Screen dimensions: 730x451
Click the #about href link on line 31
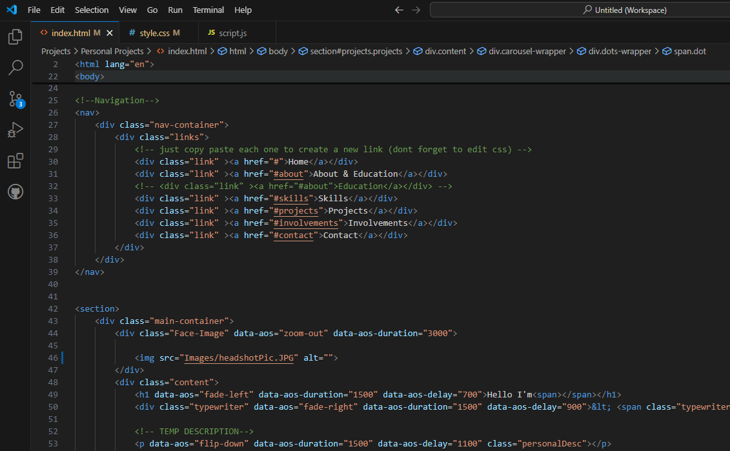pos(288,174)
